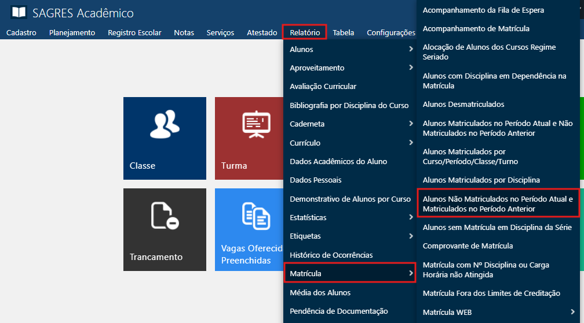Select Comprovante de Matrícula
Viewport: 584px width, 323px height.
[x=468, y=246]
